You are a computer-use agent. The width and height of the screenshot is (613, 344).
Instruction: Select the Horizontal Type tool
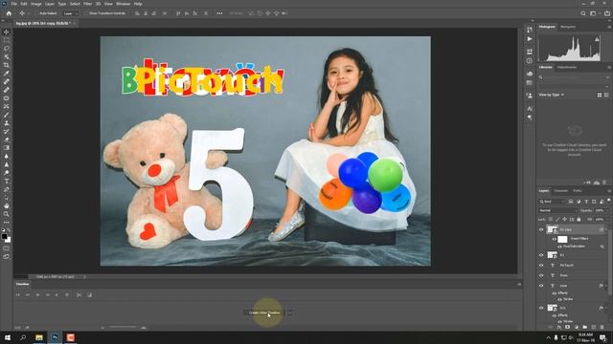point(7,181)
